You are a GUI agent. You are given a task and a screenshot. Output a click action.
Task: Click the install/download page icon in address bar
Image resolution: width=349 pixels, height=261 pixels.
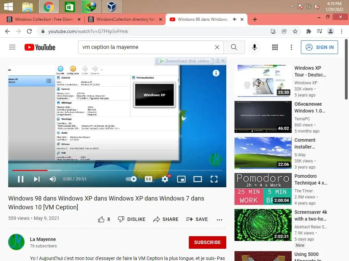[273, 31]
